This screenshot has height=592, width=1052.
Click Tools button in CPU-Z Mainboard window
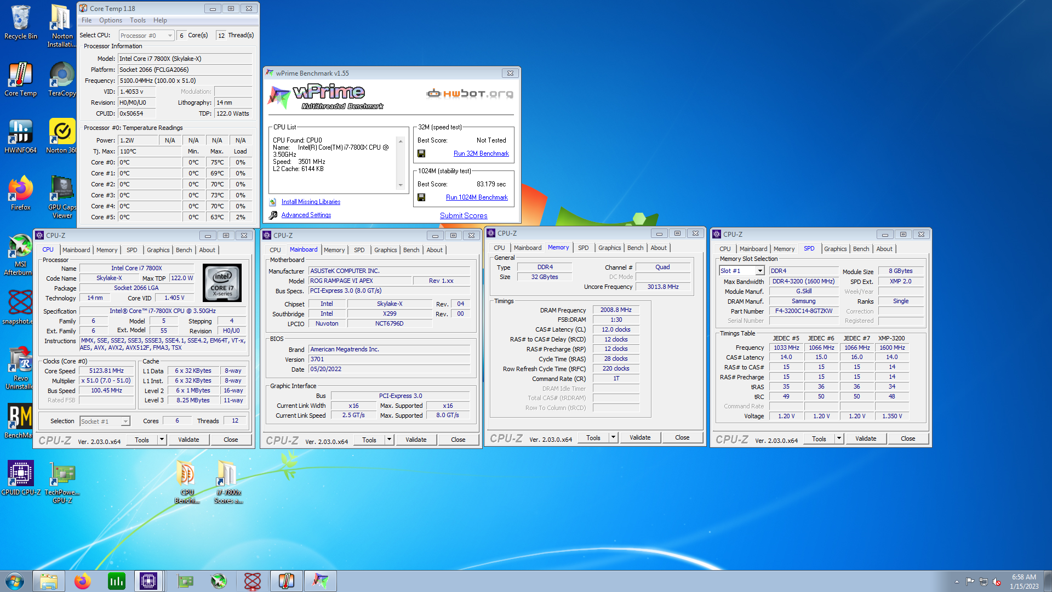pos(369,440)
